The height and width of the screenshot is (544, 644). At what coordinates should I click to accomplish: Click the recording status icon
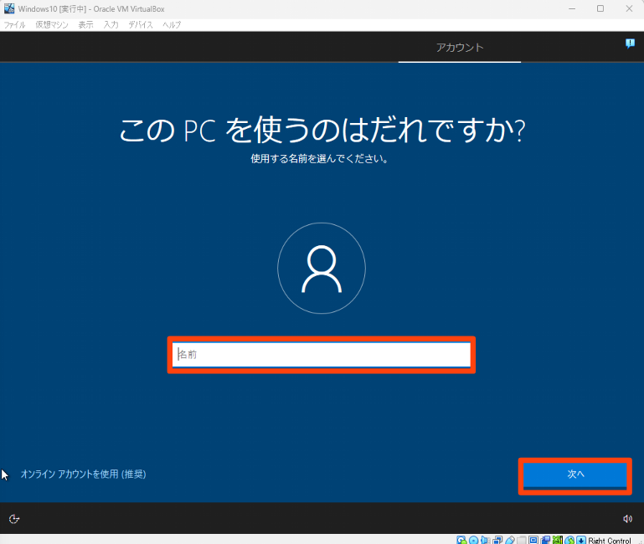(x=545, y=540)
